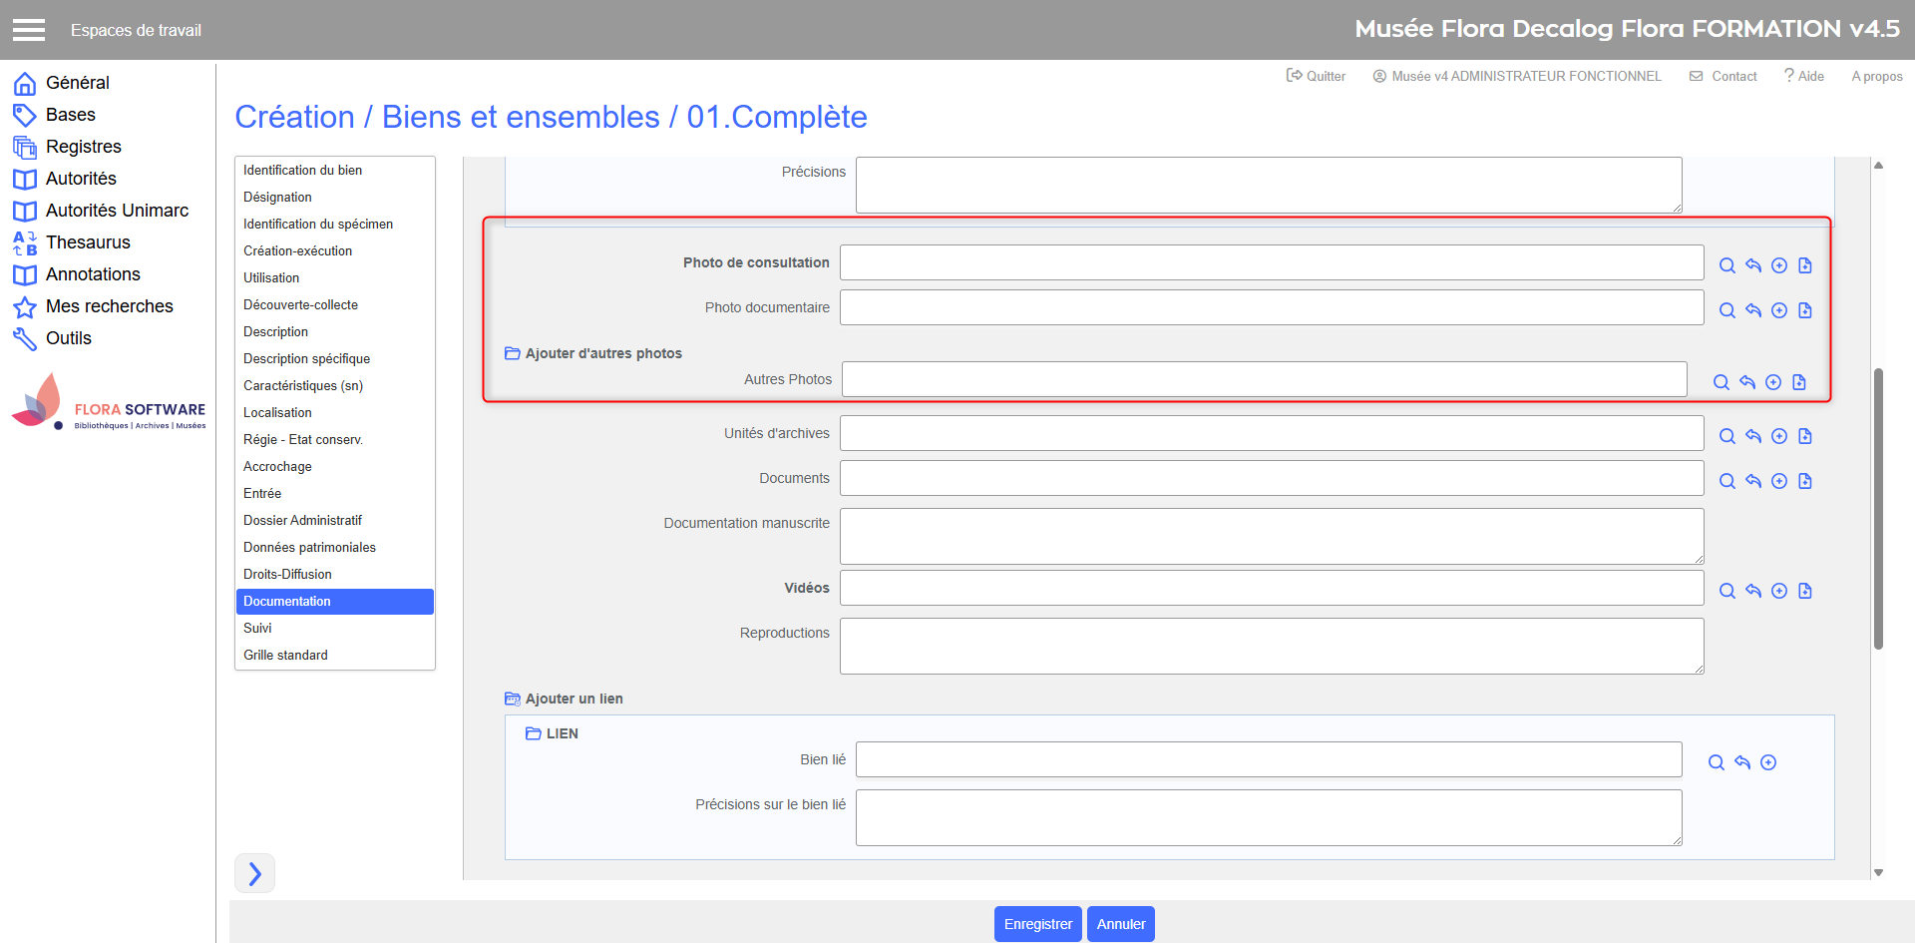The height and width of the screenshot is (943, 1915).
Task: Click new-file icon for Photo de consultation
Action: pyautogui.click(x=1804, y=265)
